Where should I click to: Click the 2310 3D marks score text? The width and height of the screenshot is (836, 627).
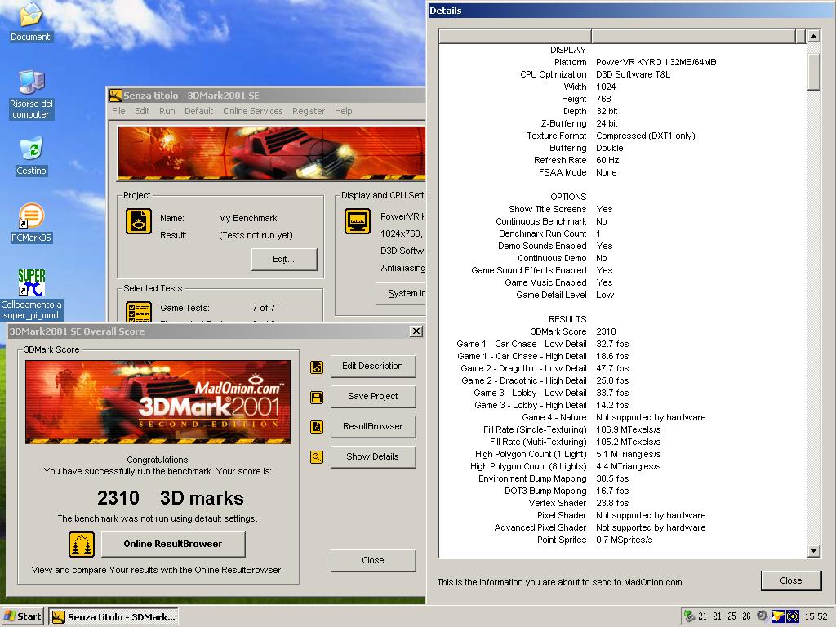click(170, 498)
